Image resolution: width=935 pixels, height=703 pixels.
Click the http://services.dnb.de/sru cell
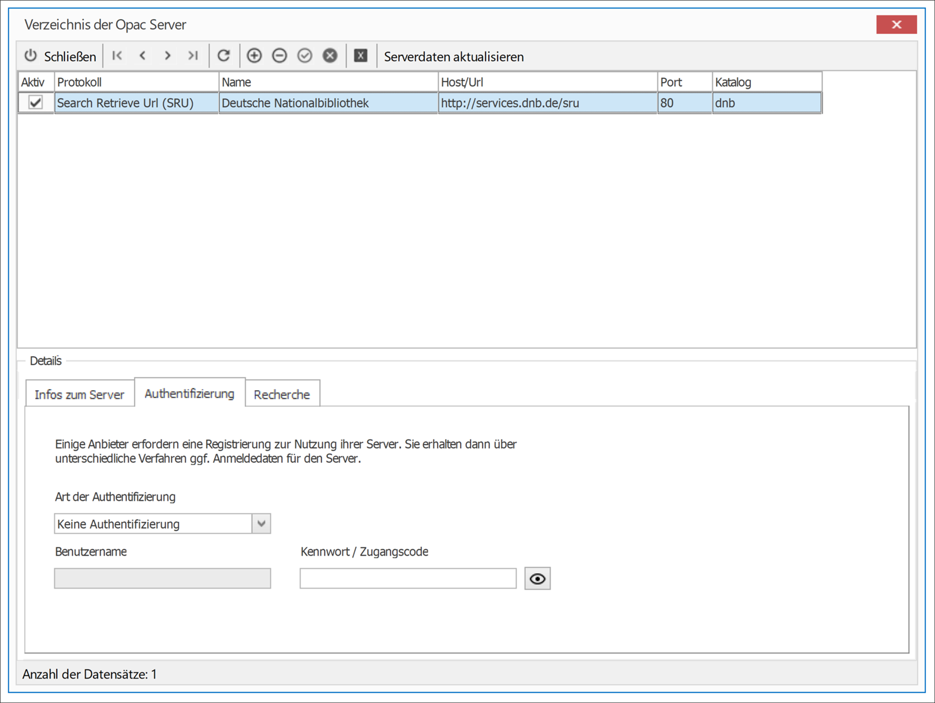tap(548, 103)
